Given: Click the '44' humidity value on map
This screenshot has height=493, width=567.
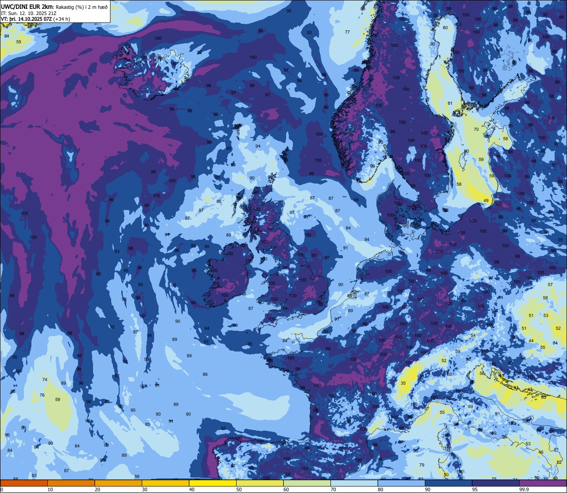Looking at the screenshot, I should 531,341.
